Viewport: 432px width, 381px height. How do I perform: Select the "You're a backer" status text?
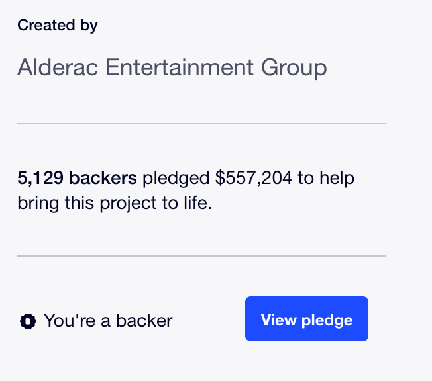coord(108,321)
